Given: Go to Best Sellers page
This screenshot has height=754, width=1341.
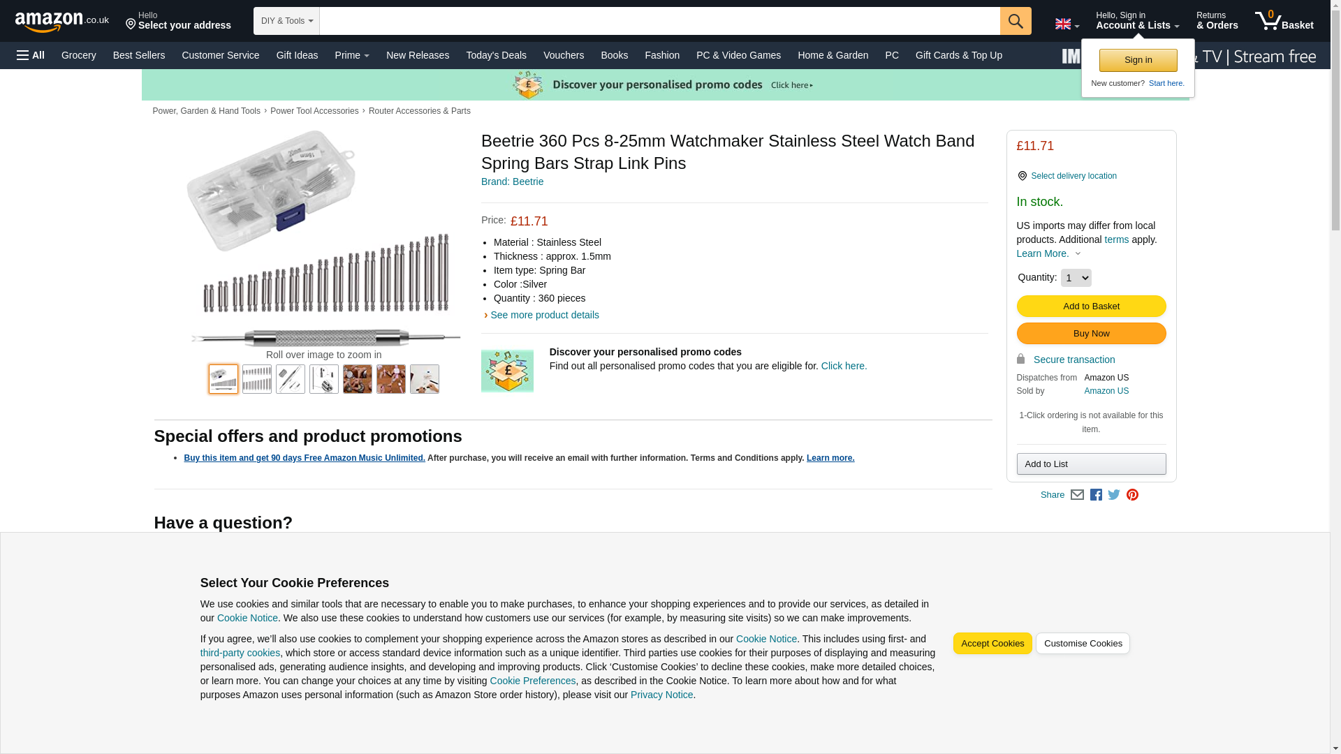Looking at the screenshot, I should click(139, 55).
